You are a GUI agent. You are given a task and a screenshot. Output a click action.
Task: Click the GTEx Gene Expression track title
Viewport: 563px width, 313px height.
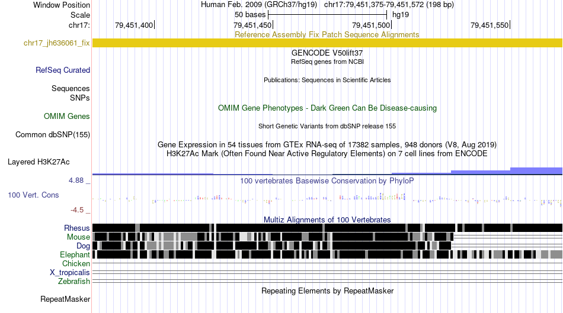(327, 145)
